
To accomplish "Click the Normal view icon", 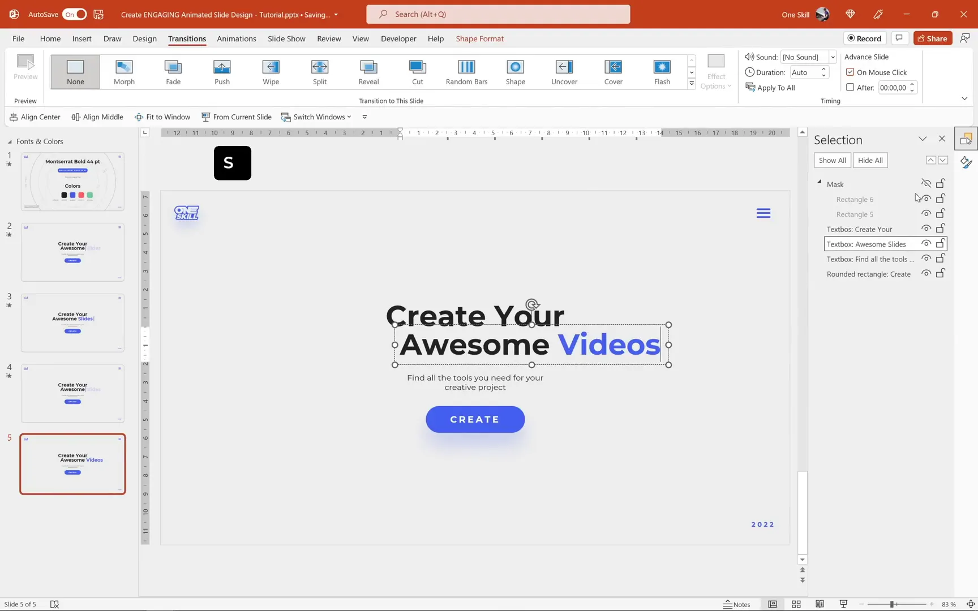I will point(773,604).
